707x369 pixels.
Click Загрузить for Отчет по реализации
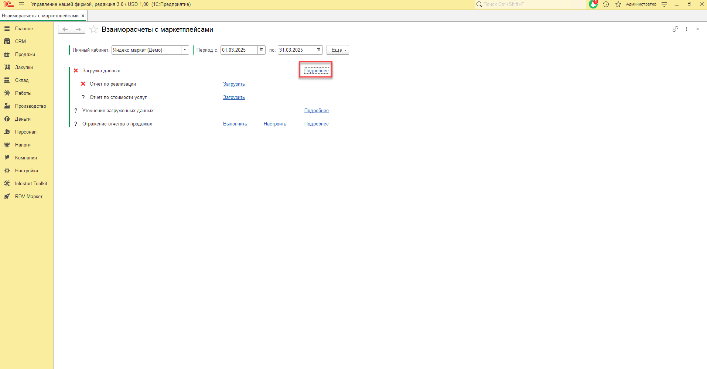[234, 84]
